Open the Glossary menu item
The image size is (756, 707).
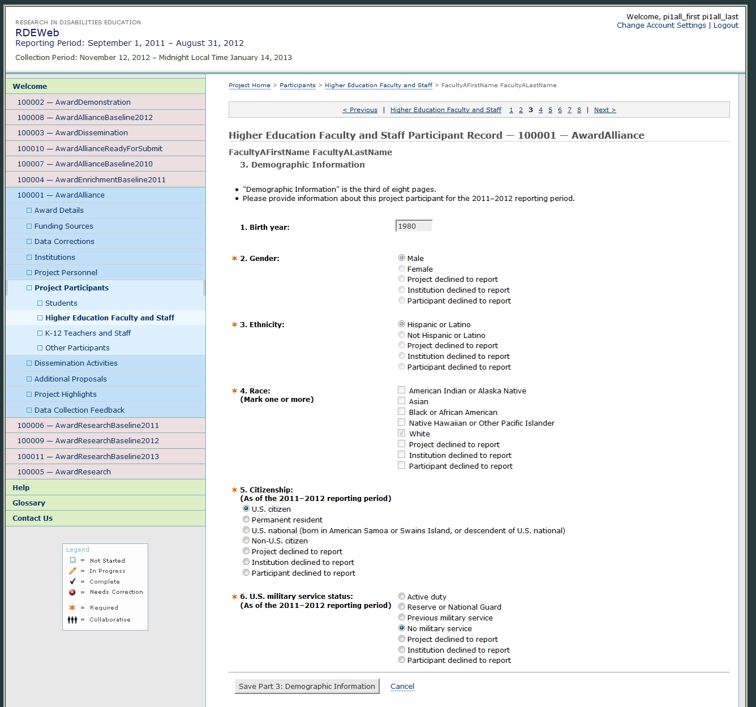tap(29, 503)
